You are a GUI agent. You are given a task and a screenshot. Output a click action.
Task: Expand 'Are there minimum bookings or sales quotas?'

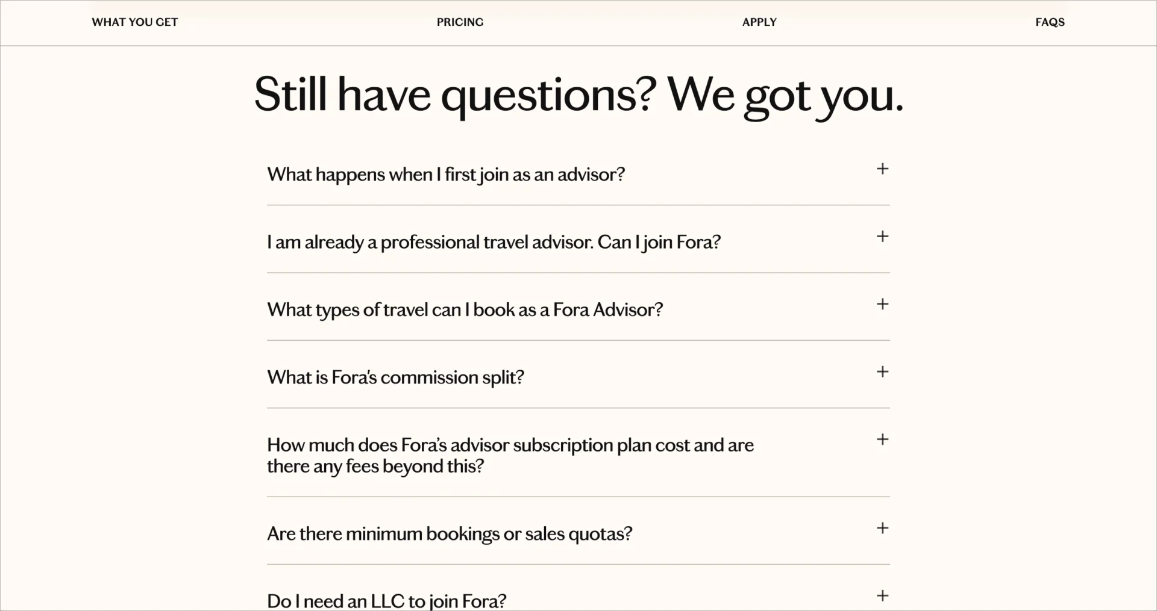tap(450, 533)
